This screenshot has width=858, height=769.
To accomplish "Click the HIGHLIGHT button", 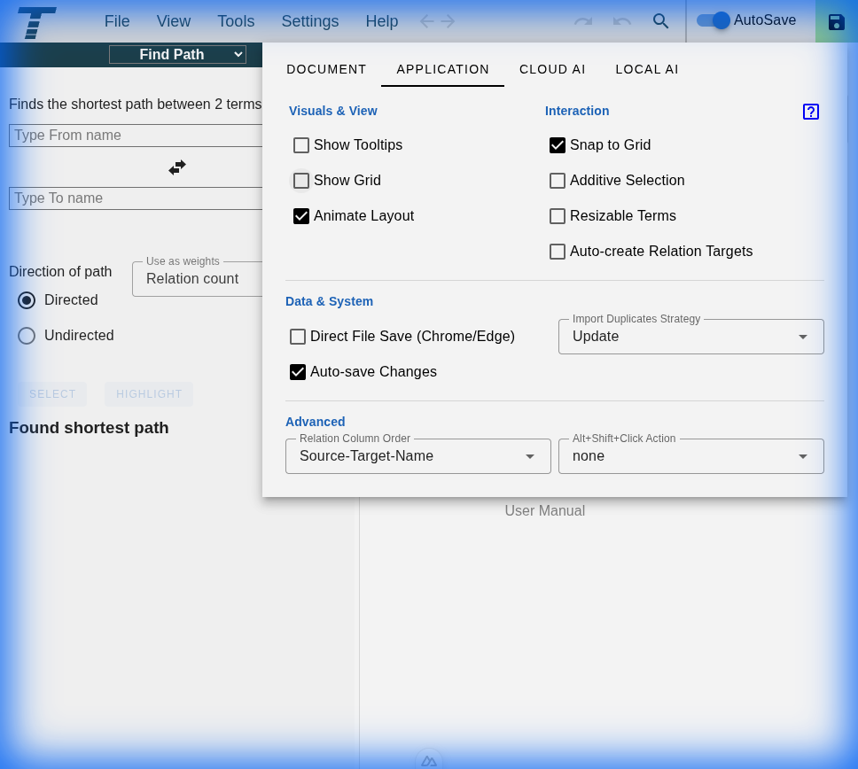I will coord(148,393).
